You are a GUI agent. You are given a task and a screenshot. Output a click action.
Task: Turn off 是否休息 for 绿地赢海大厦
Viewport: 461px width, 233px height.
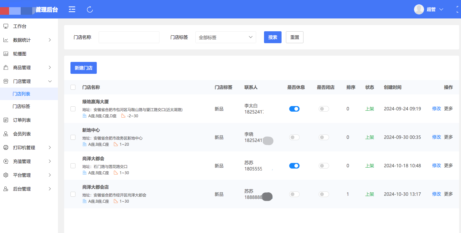(x=294, y=109)
